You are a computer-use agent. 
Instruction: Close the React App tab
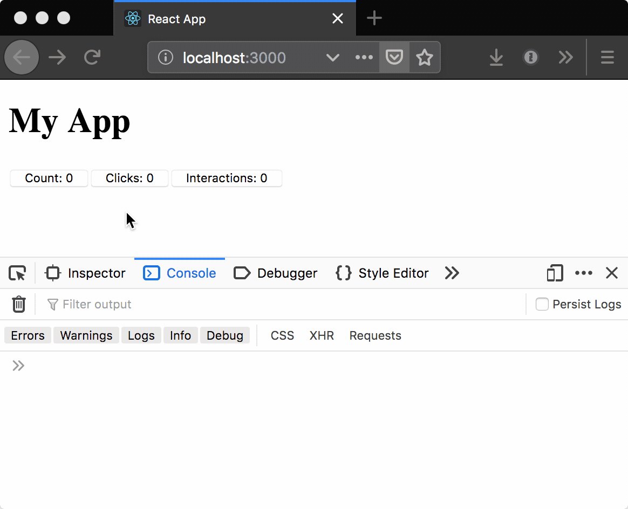coord(338,18)
